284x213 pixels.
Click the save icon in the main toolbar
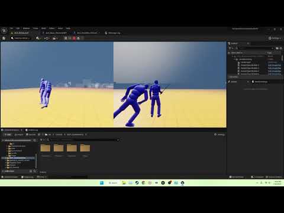[4, 38]
